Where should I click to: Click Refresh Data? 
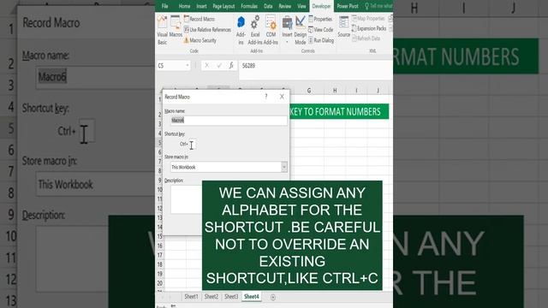point(366,38)
